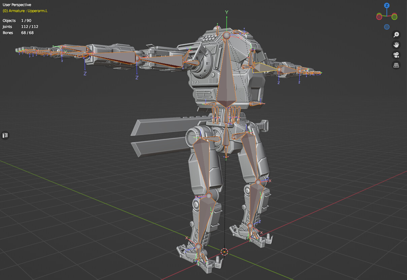Click the Camera view icon
This screenshot has width=407, height=280.
[396, 55]
